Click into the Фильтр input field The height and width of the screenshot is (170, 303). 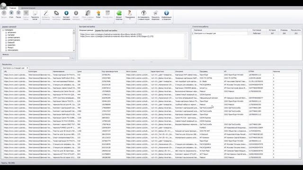click(36, 58)
